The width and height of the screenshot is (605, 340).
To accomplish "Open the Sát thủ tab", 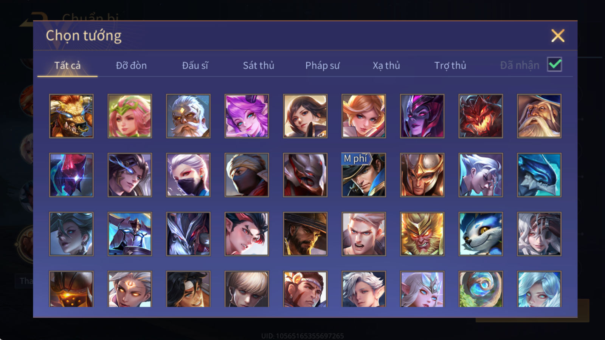I will click(258, 65).
